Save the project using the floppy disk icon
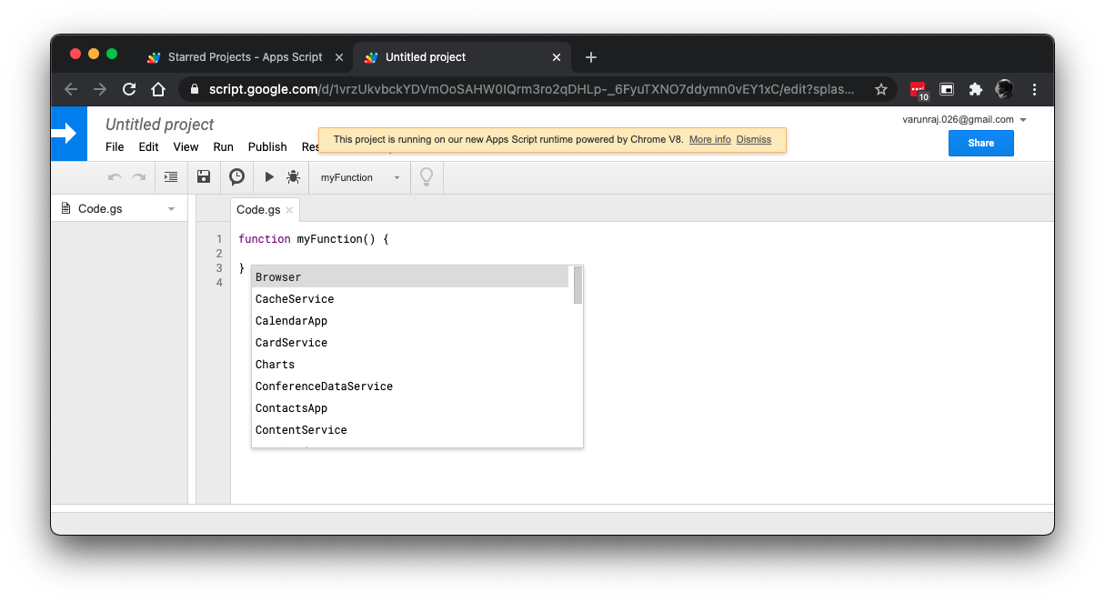The height and width of the screenshot is (602, 1105). pos(204,177)
